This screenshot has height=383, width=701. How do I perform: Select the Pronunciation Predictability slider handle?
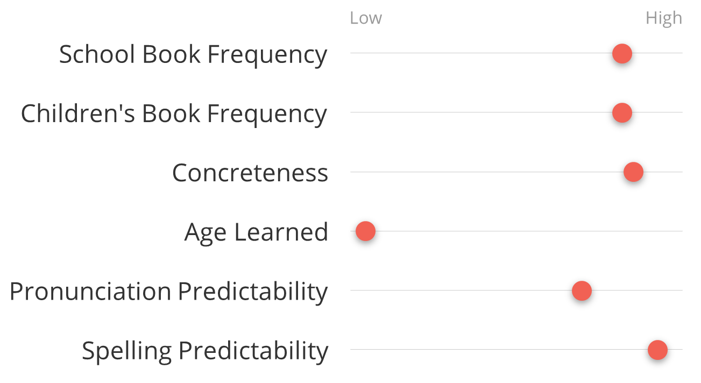(582, 291)
